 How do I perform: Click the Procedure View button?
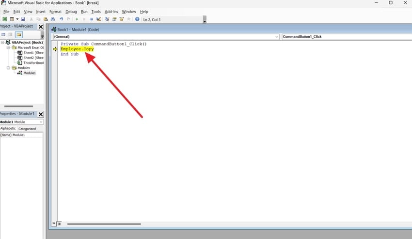[54, 224]
